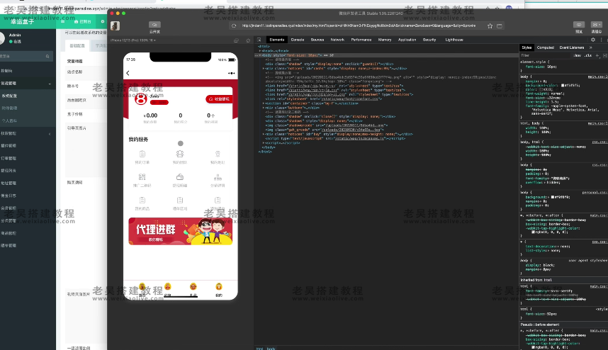Toggle the .cls class editor in Styles

(x=587, y=55)
